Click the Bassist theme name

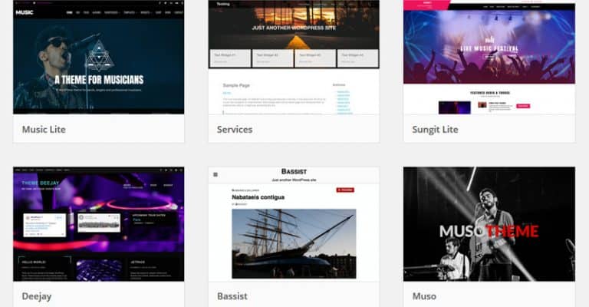(x=232, y=296)
